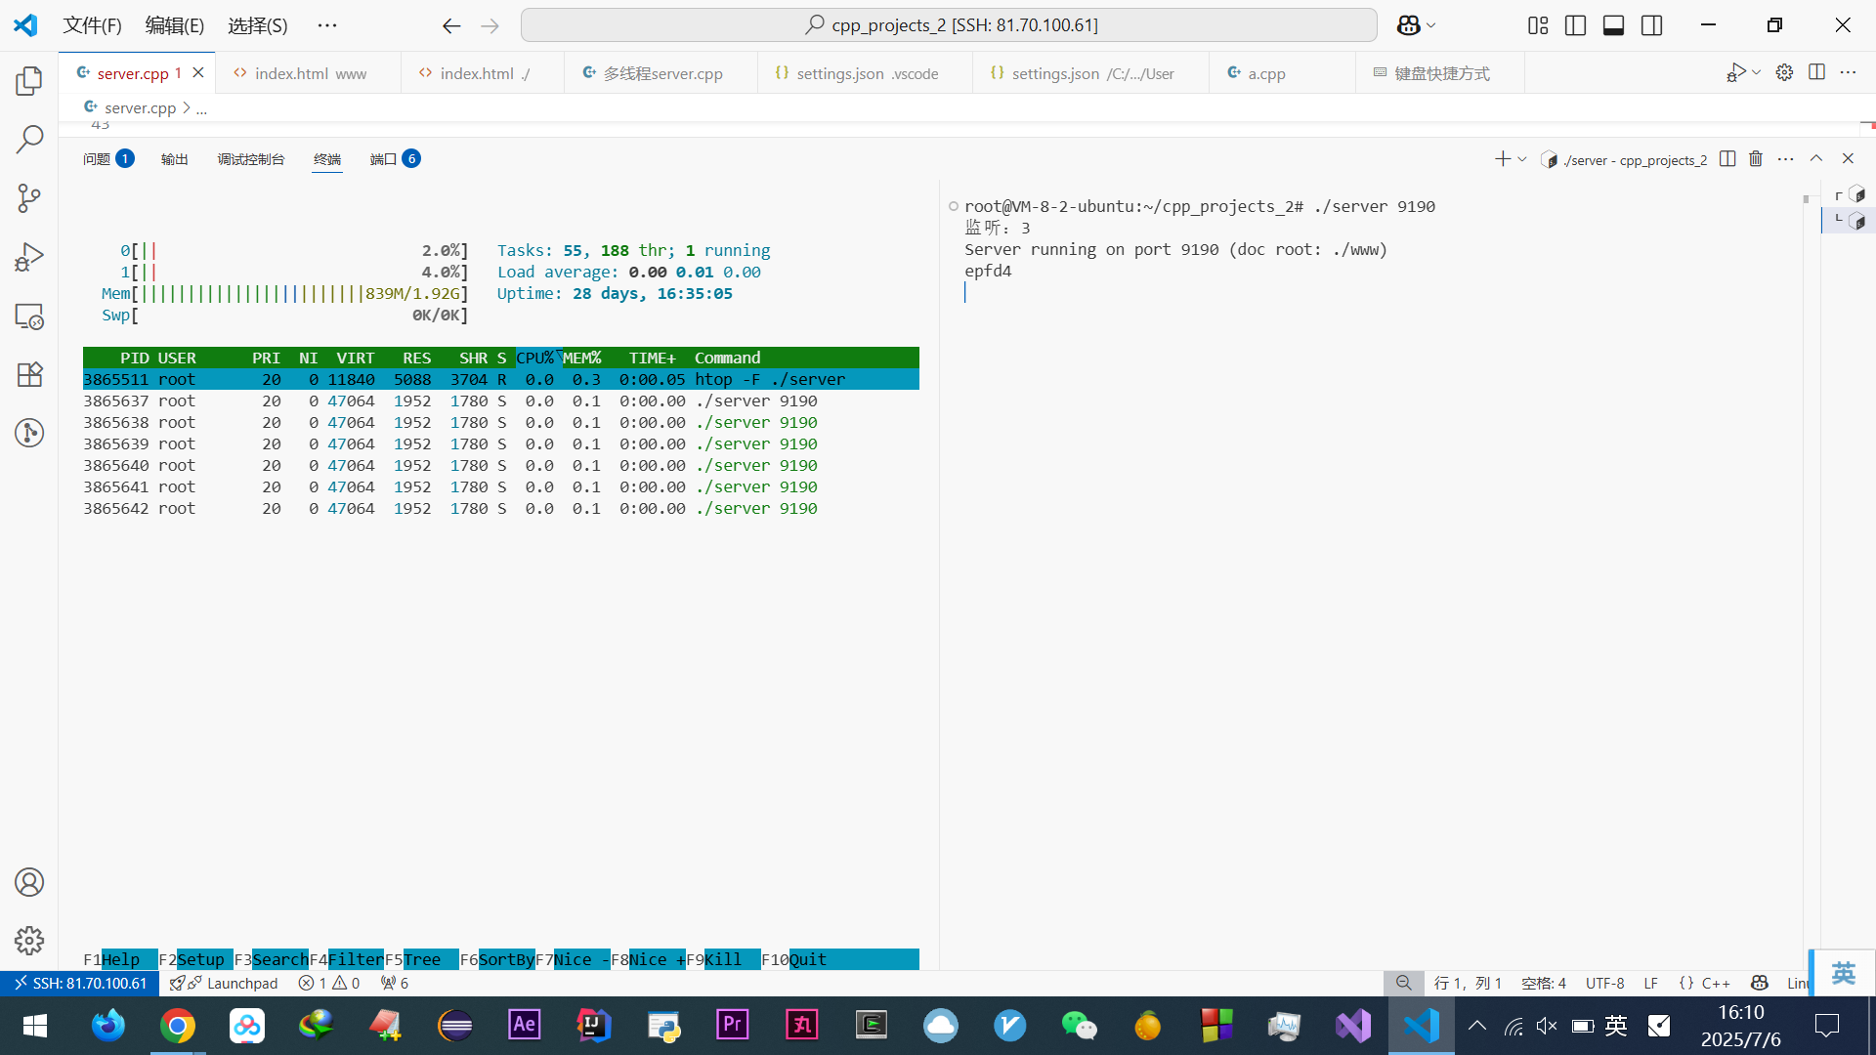Split the terminal pane
The width and height of the screenshot is (1876, 1055).
(1727, 159)
